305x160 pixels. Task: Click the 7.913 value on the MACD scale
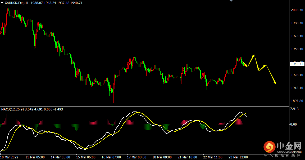295,109
